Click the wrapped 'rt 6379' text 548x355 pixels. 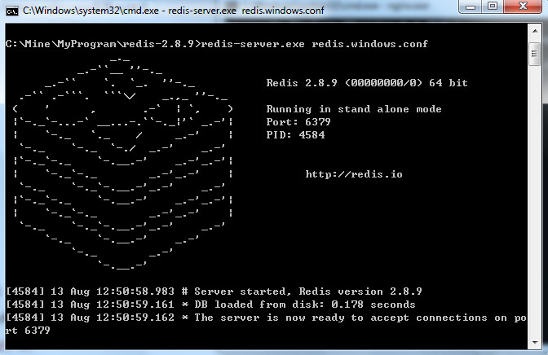(28, 331)
